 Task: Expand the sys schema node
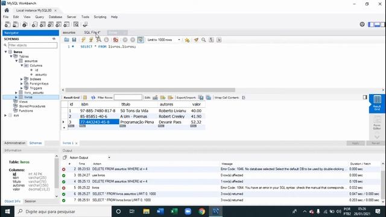[5, 115]
